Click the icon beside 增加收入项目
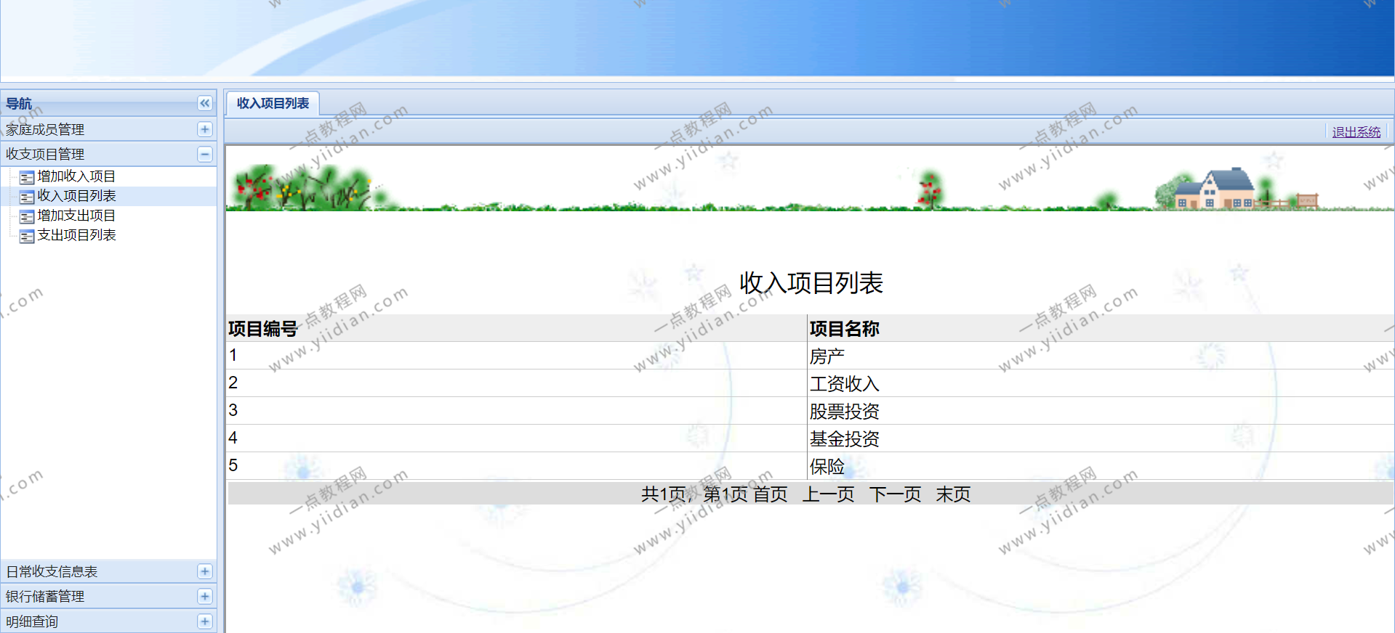The image size is (1395, 633). tap(27, 177)
